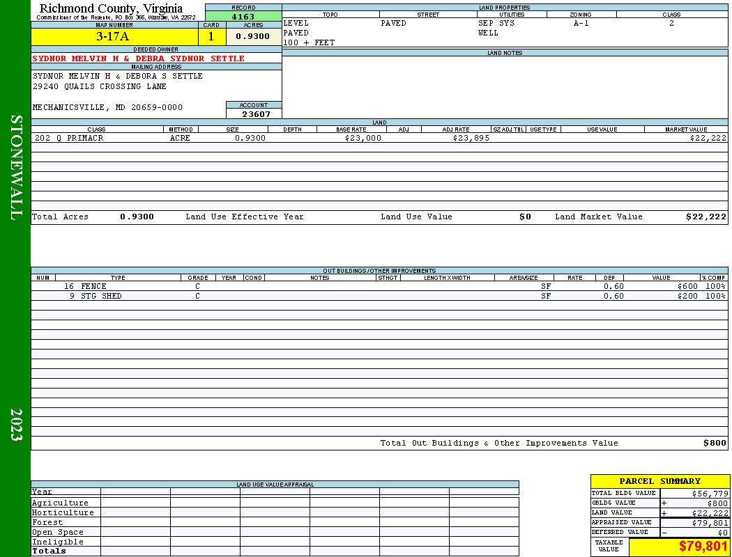The image size is (732, 557).
Task: Click the record number 4163
Action: point(243,16)
